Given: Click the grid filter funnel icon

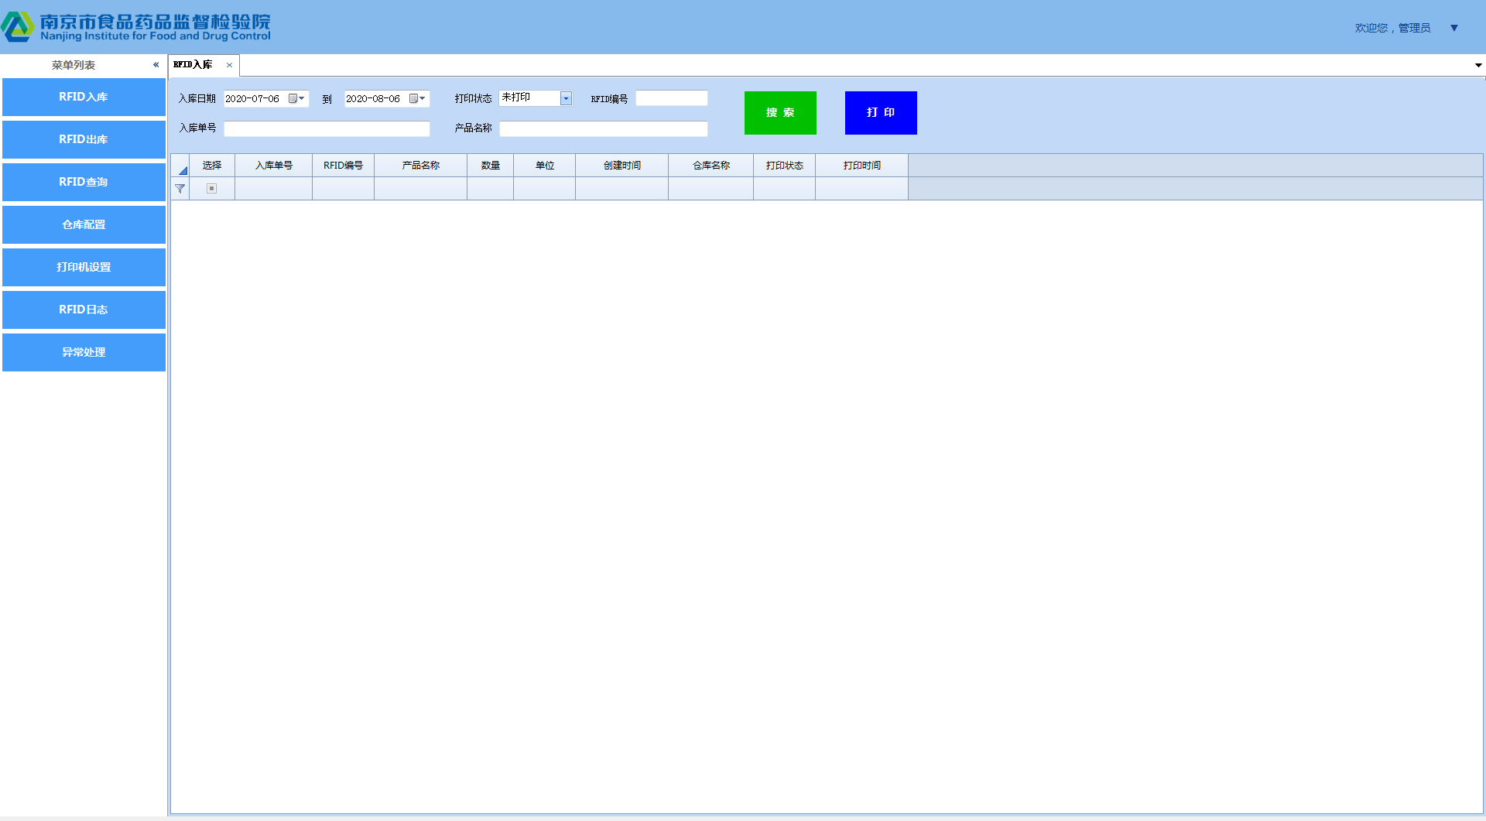Looking at the screenshot, I should pyautogui.click(x=180, y=189).
